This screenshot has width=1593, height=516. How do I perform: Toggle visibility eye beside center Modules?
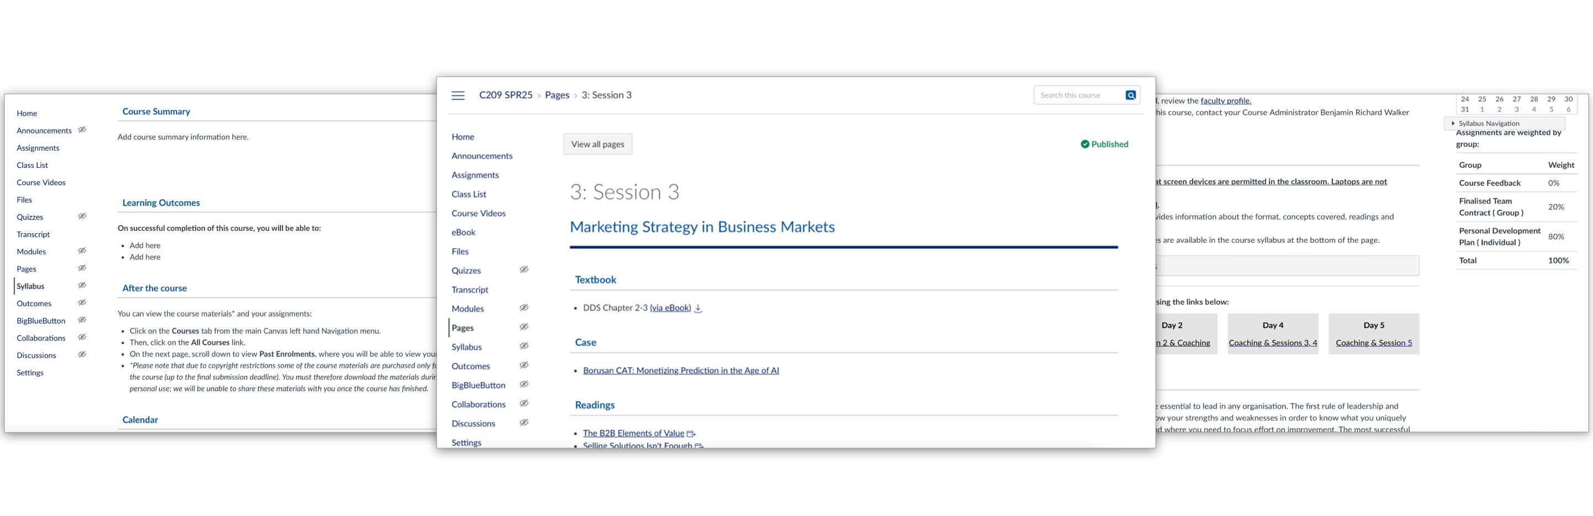point(524,308)
